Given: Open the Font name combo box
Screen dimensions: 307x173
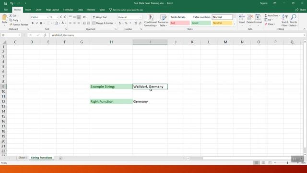Looking at the screenshot, I should coord(39,17).
